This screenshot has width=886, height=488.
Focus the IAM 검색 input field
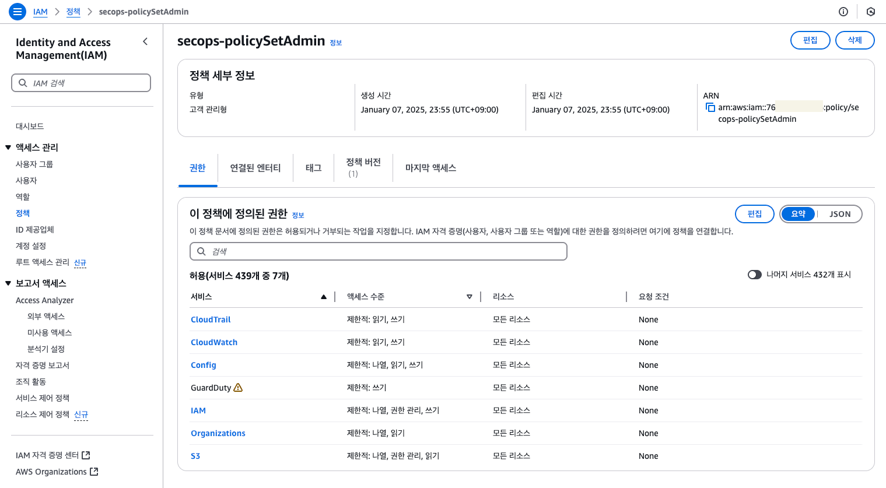coord(81,83)
